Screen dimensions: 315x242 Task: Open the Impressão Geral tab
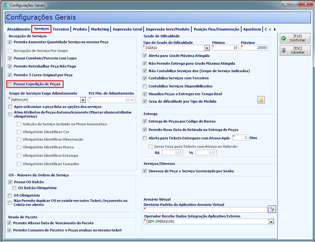[127, 29]
